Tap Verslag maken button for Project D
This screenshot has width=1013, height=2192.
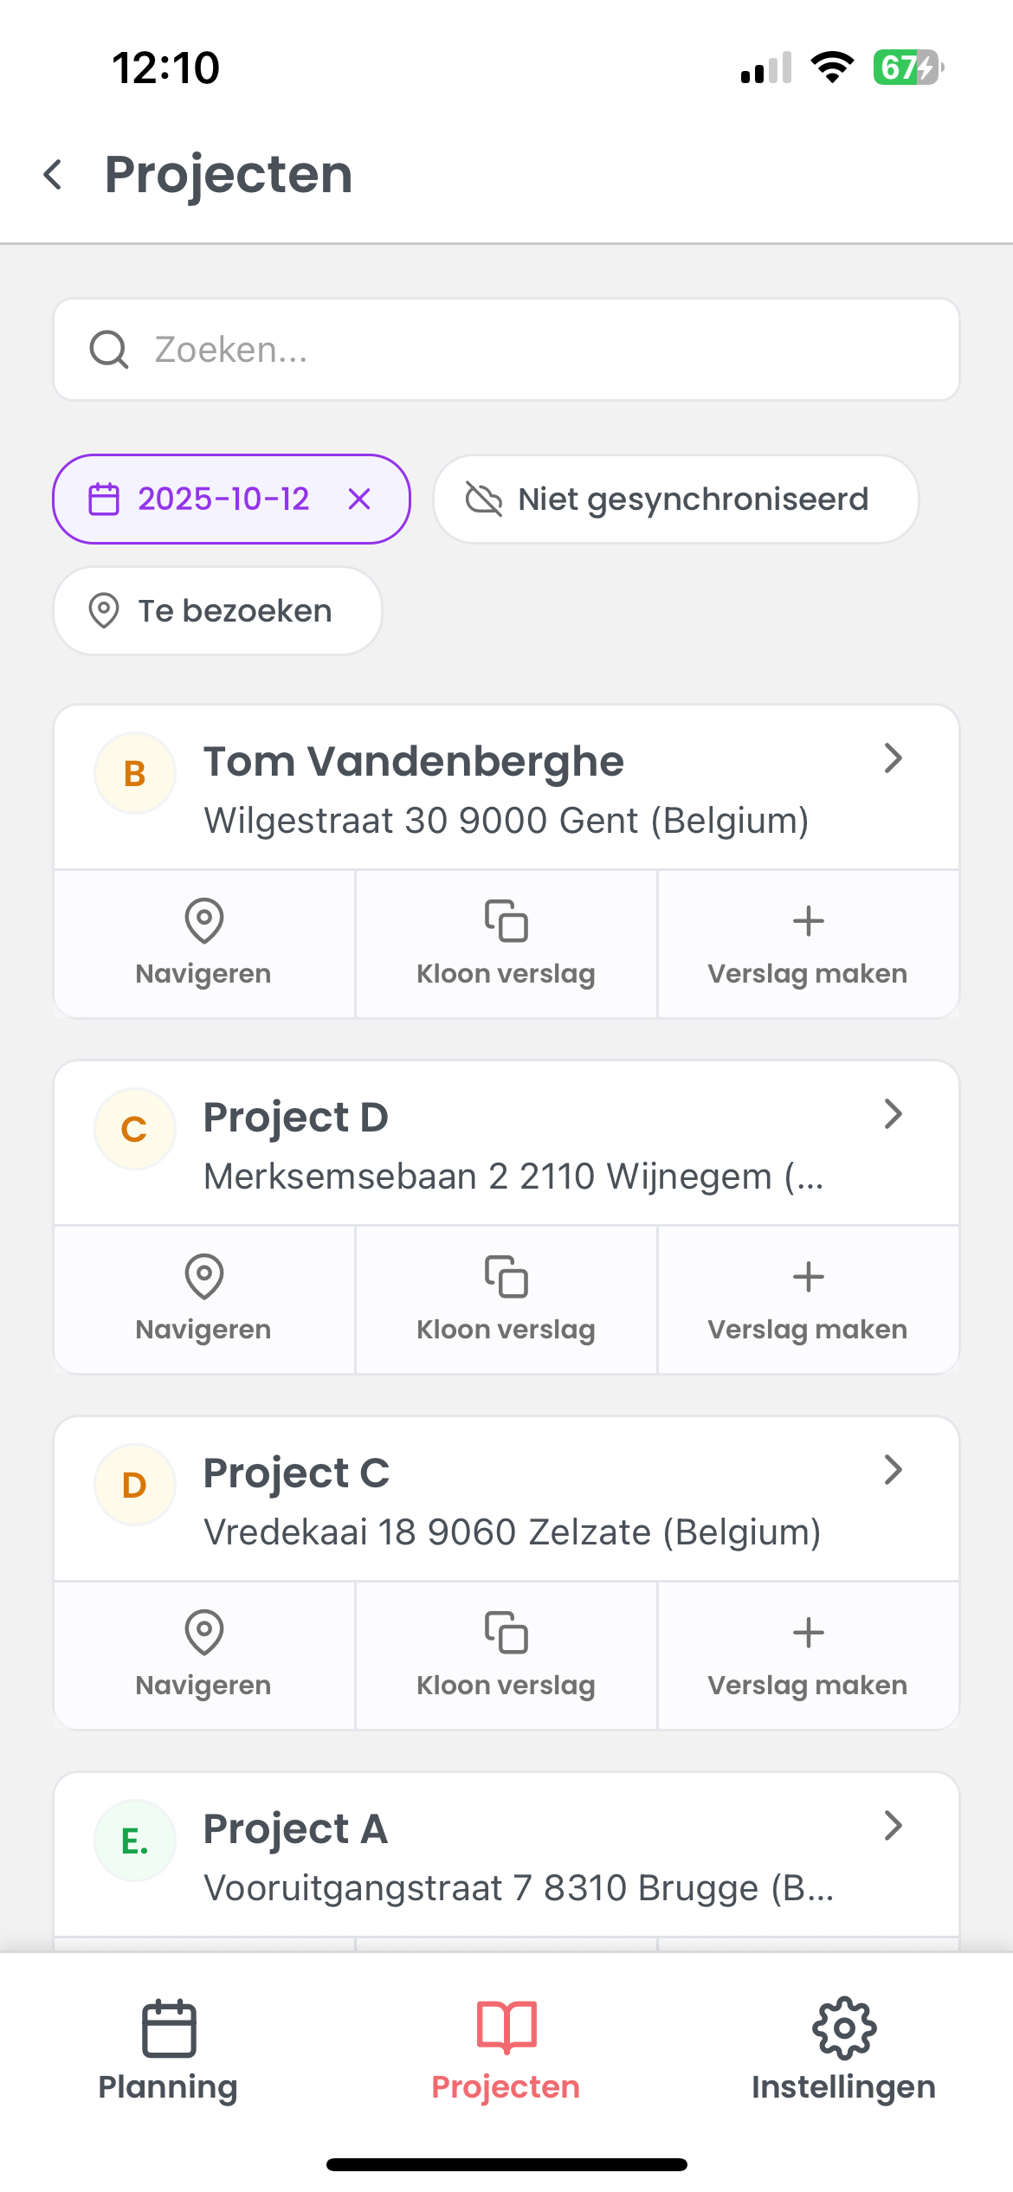pyautogui.click(x=809, y=1299)
